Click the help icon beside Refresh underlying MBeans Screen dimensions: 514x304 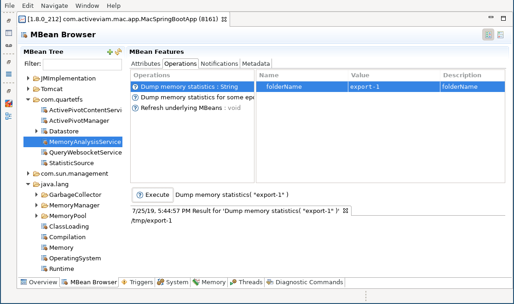(x=135, y=108)
